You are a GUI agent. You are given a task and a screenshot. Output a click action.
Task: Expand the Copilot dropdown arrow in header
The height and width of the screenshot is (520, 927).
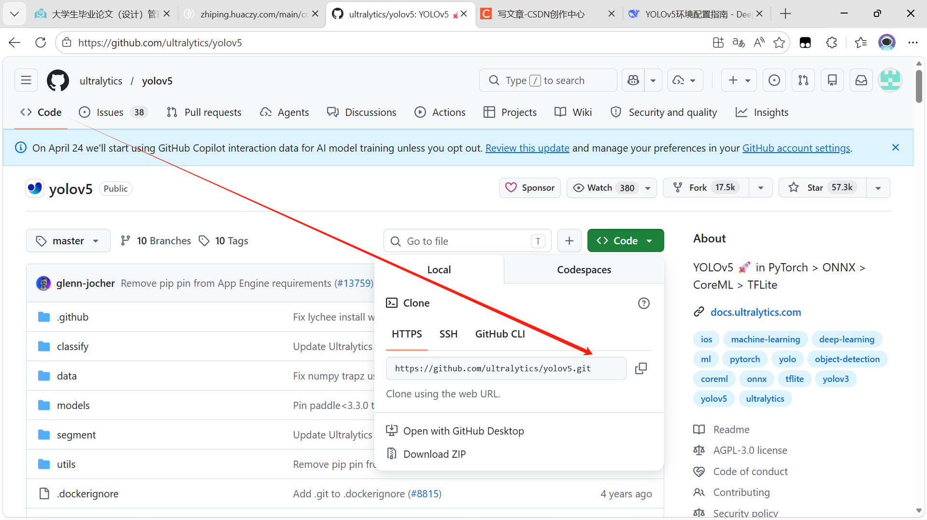coord(653,80)
